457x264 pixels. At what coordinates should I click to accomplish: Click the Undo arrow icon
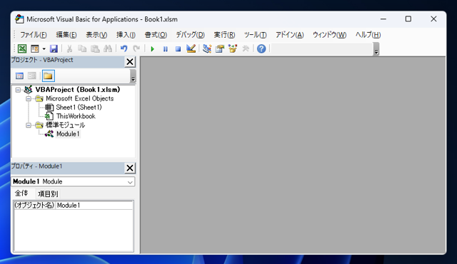point(124,49)
